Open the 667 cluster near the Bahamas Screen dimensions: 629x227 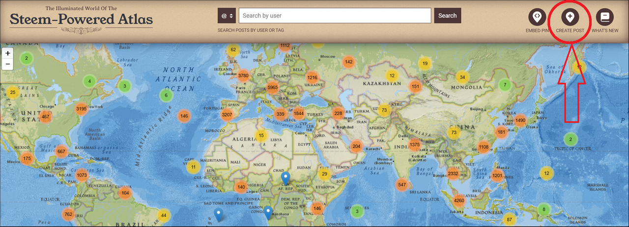tap(61, 151)
